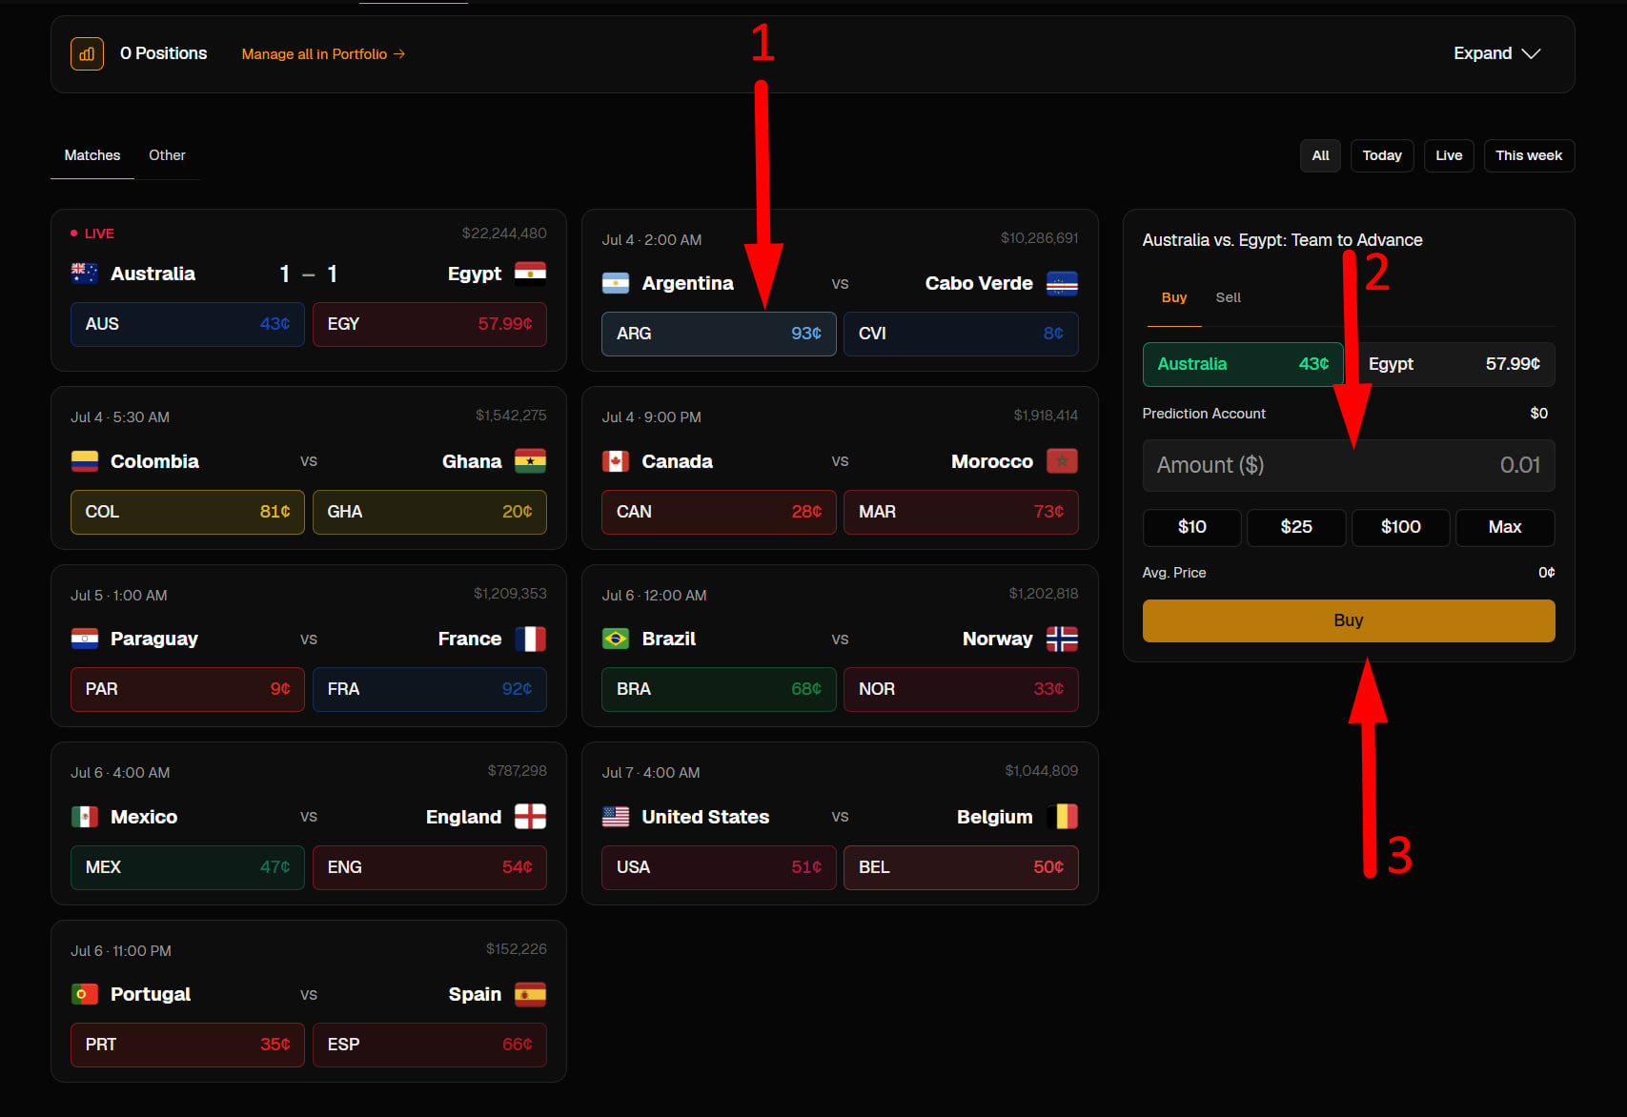Choose Australia 43¢ outcome in order panel

pos(1243,364)
